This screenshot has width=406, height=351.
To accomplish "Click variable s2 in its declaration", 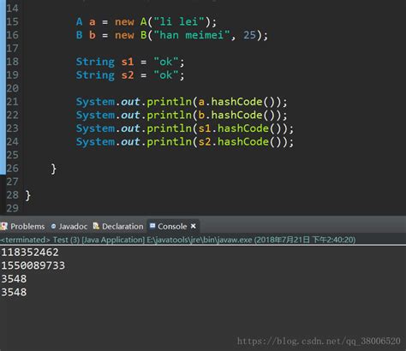I will tap(128, 75).
